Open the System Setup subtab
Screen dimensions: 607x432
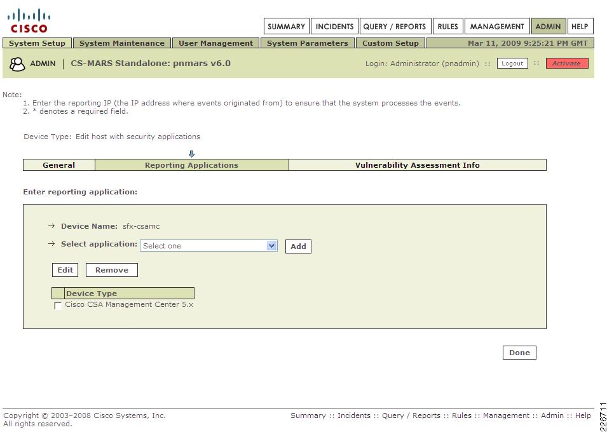click(x=37, y=43)
